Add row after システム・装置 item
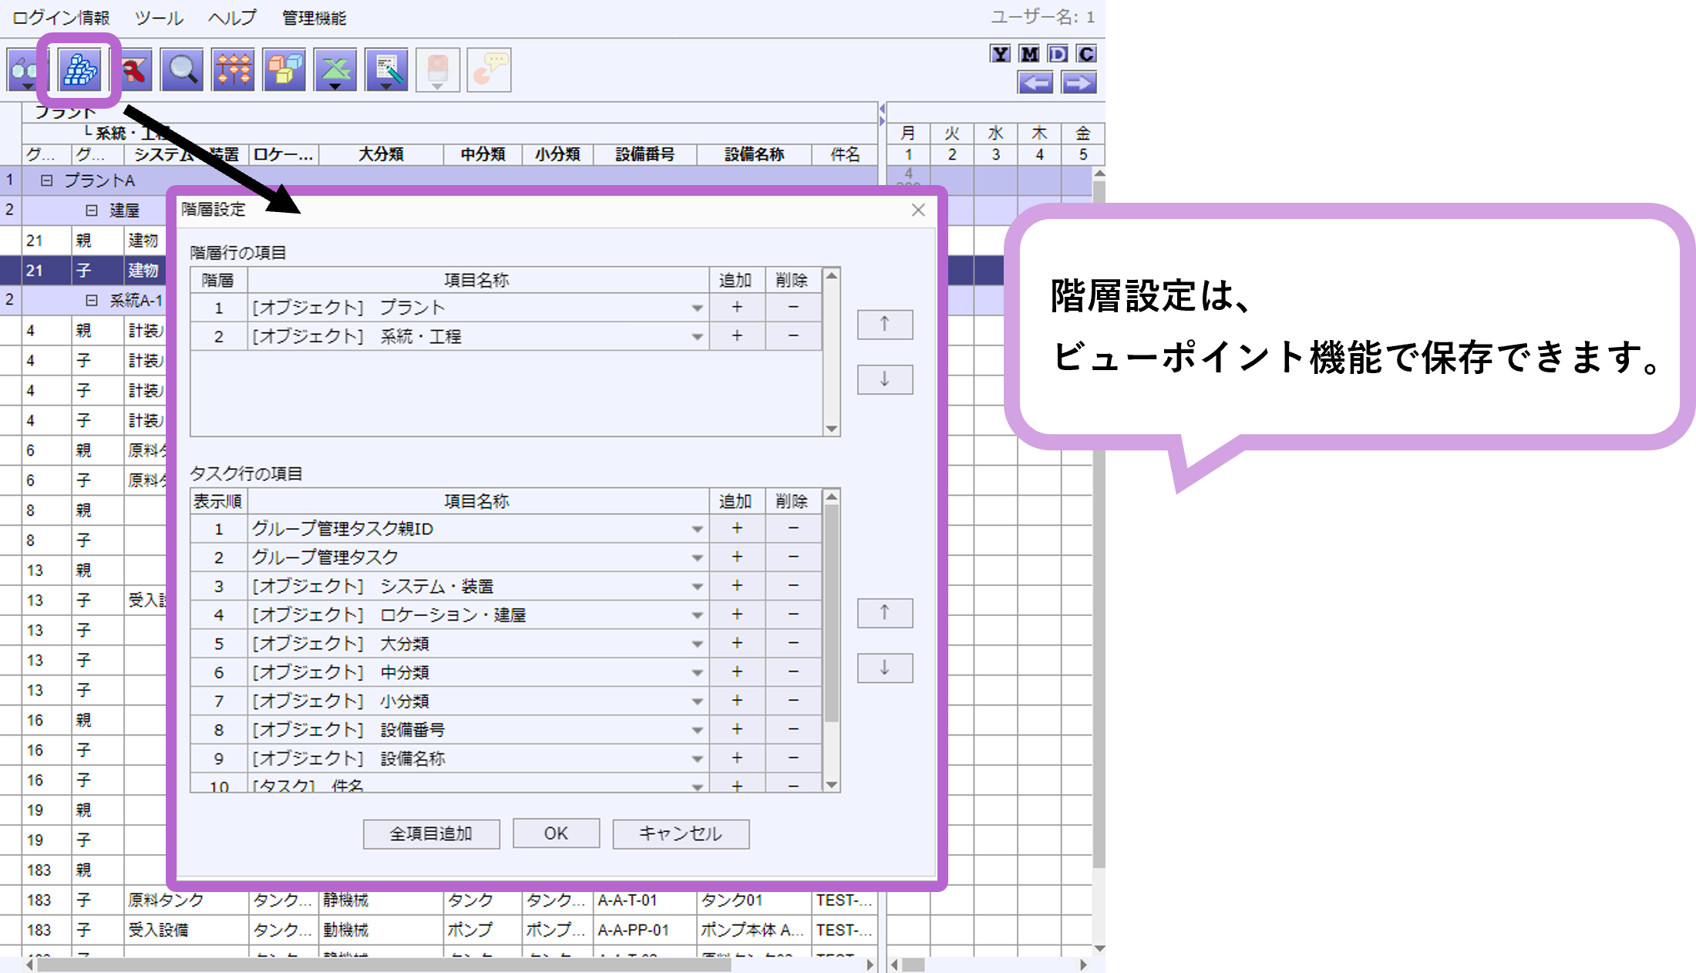 tap(737, 586)
